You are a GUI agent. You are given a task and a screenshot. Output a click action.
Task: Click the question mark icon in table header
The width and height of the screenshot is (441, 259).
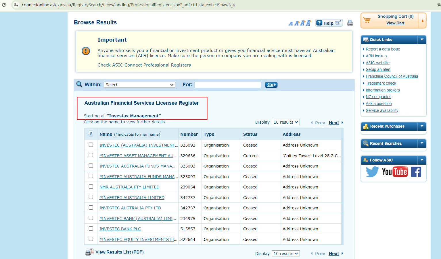(91, 134)
